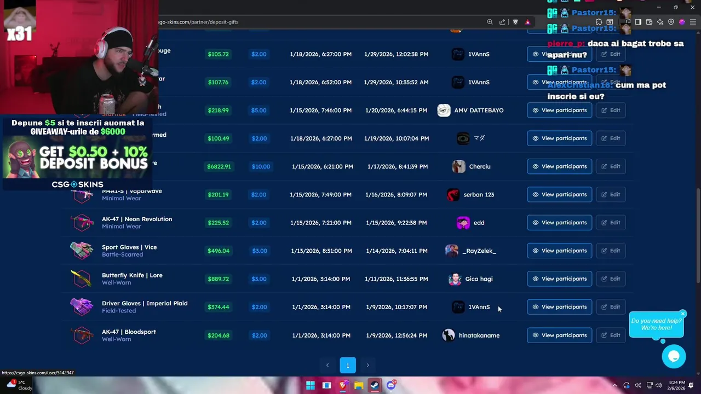Click the $10.00 deposit amount
The image size is (701, 394).
tap(261, 166)
